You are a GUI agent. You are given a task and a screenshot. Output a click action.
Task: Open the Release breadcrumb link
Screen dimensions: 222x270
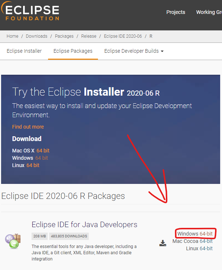click(89, 36)
